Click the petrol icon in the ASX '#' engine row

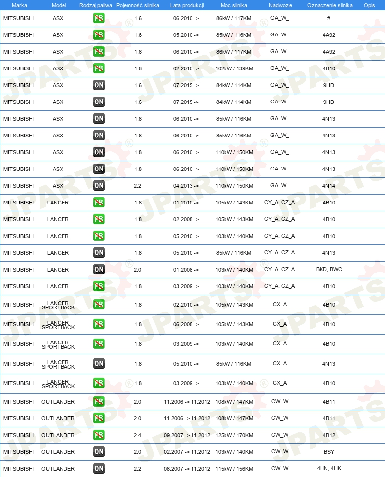pos(99,18)
